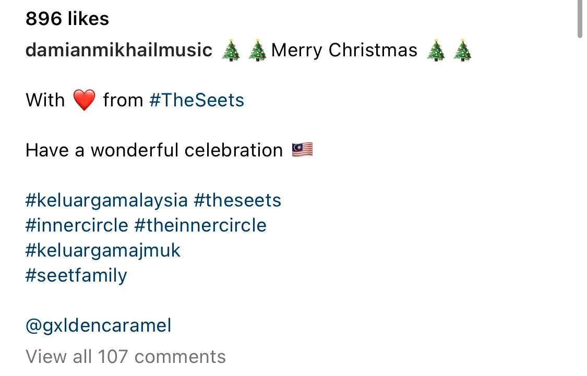Screen dimensions: 587x376
Task: Tap the #keluargamalaysia hashtag
Action: click(106, 200)
